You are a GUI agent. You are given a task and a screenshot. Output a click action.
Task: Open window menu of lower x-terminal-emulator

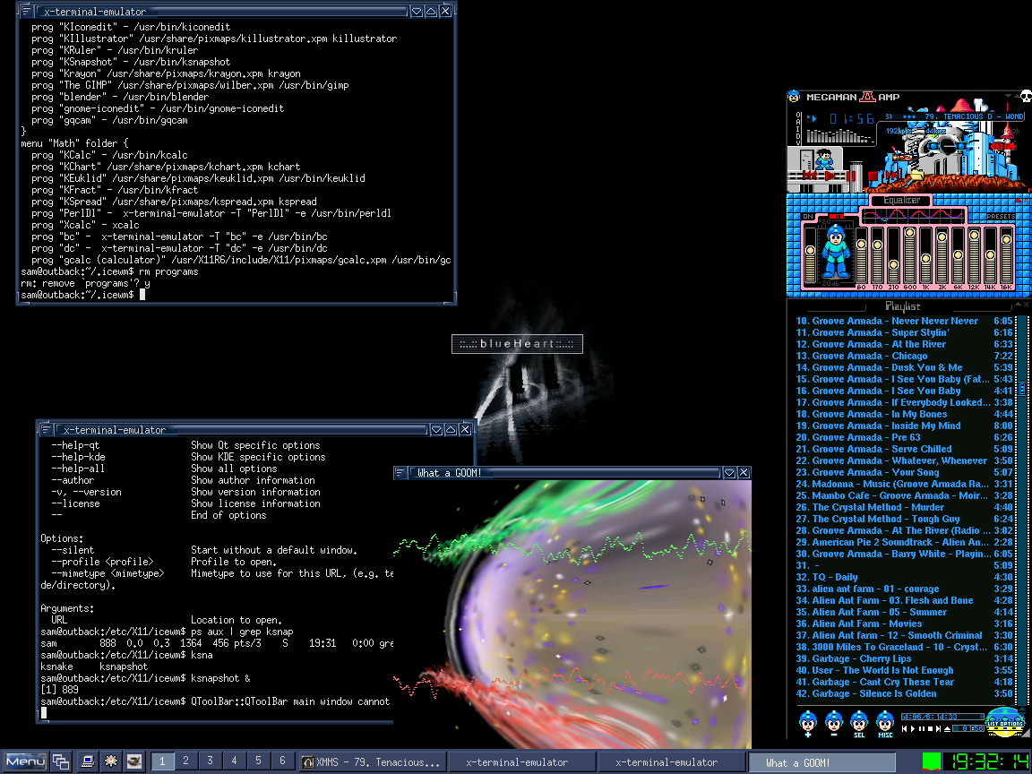tap(46, 429)
